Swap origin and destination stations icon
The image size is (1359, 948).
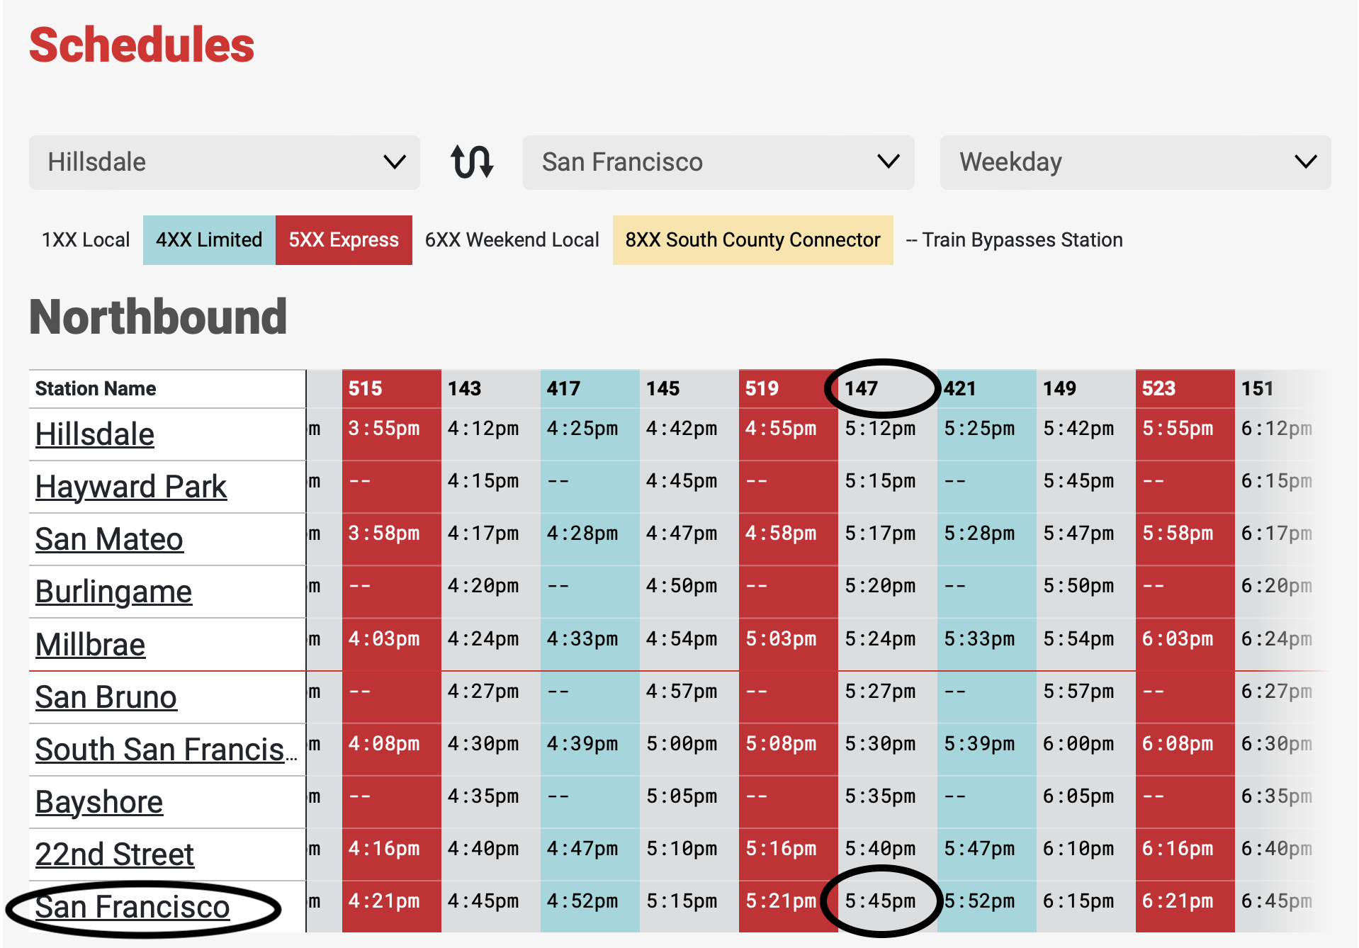pos(472,162)
